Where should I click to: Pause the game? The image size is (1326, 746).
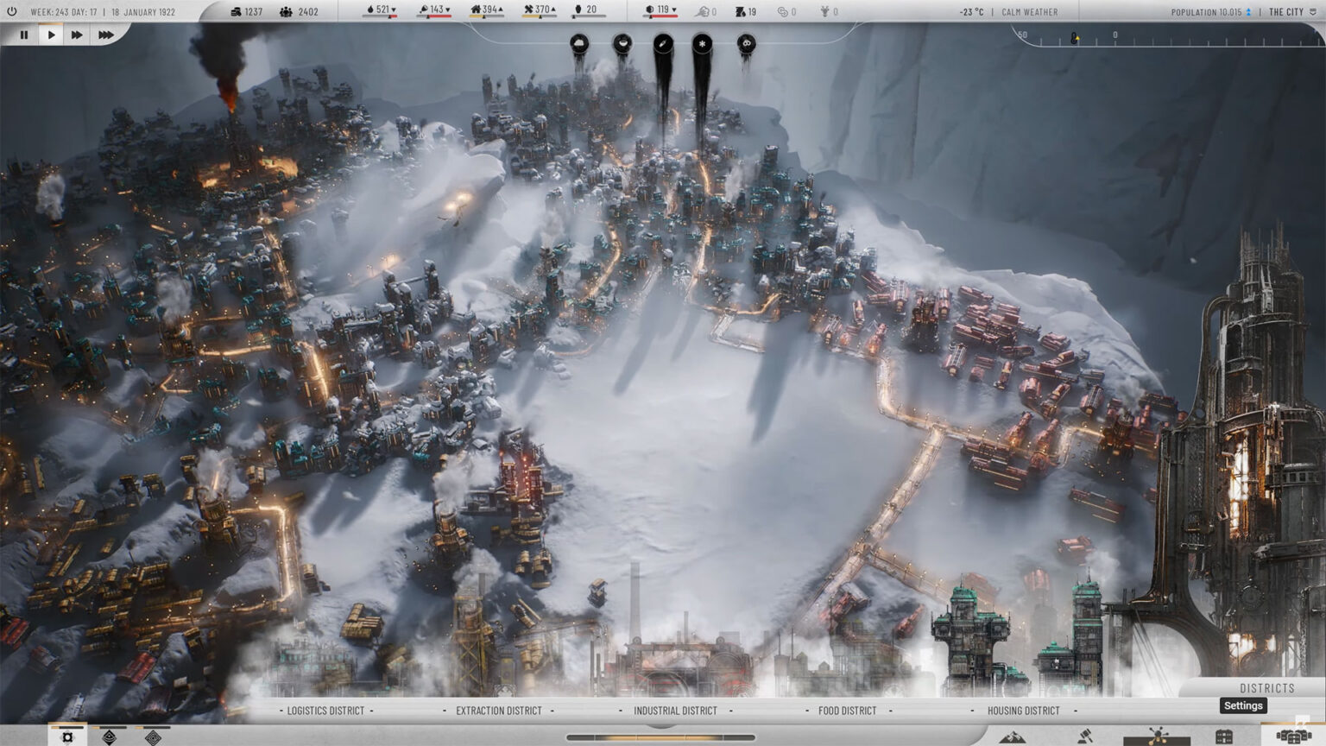coord(24,35)
